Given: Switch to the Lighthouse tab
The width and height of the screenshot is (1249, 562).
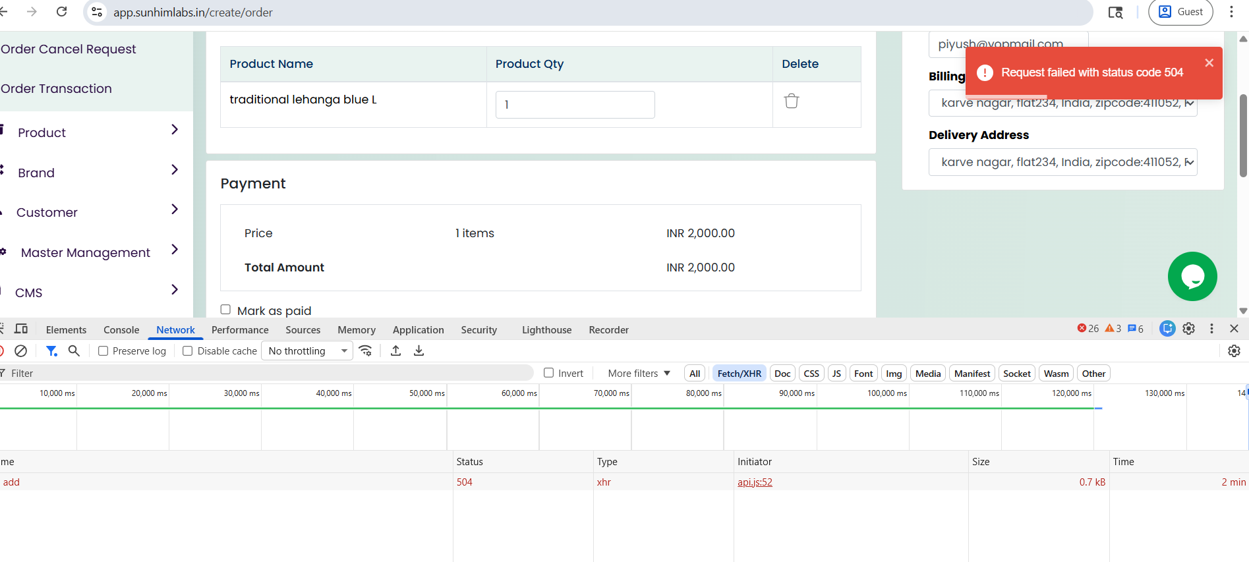Looking at the screenshot, I should [546, 329].
